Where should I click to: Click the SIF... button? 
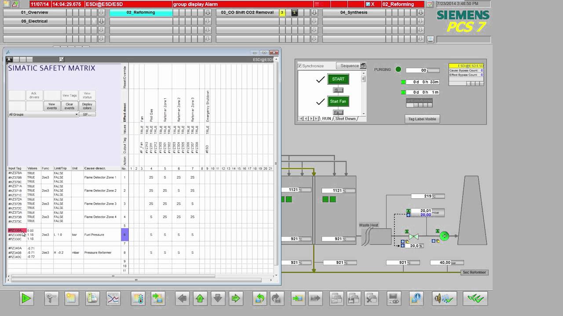click(87, 115)
